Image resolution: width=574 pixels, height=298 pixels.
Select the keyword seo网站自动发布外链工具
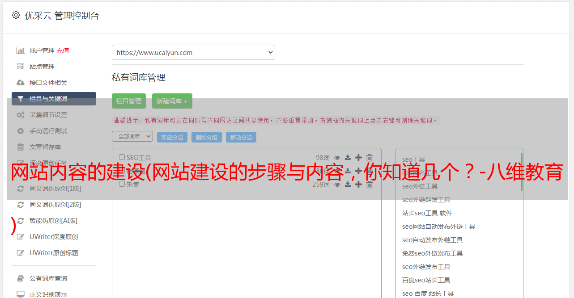coord(438,227)
